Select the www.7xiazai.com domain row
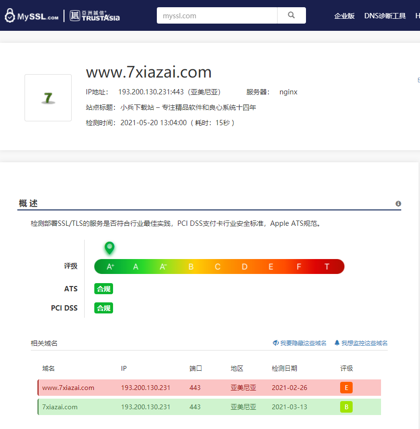This screenshot has height=429, width=420. point(68,388)
